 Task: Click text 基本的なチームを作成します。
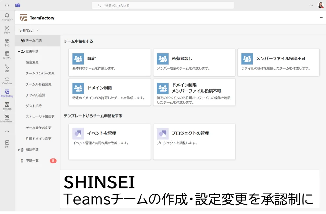tap(95, 68)
